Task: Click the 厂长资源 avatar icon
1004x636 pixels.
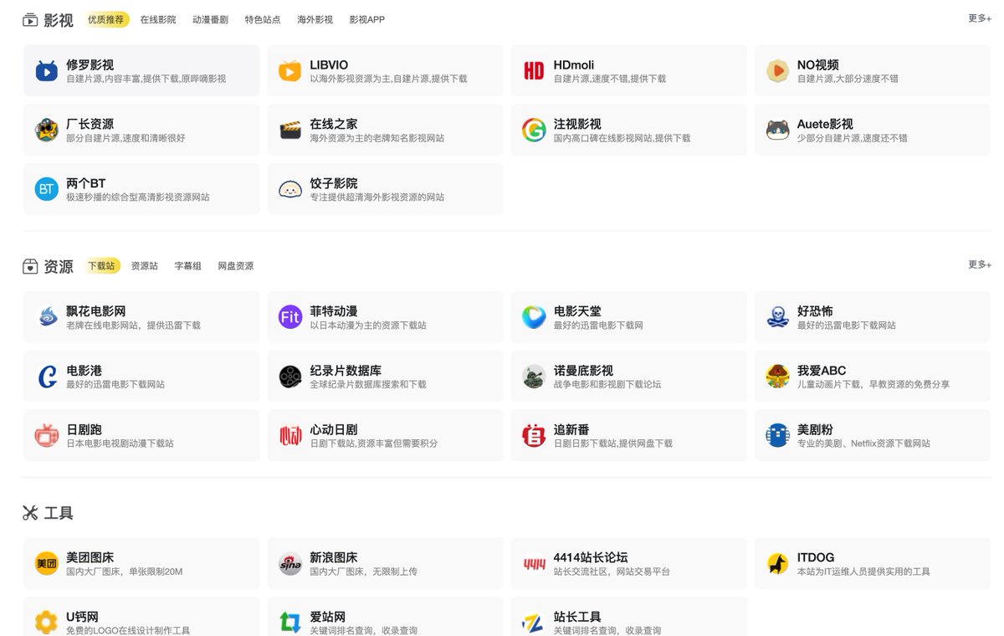Action: click(46, 130)
